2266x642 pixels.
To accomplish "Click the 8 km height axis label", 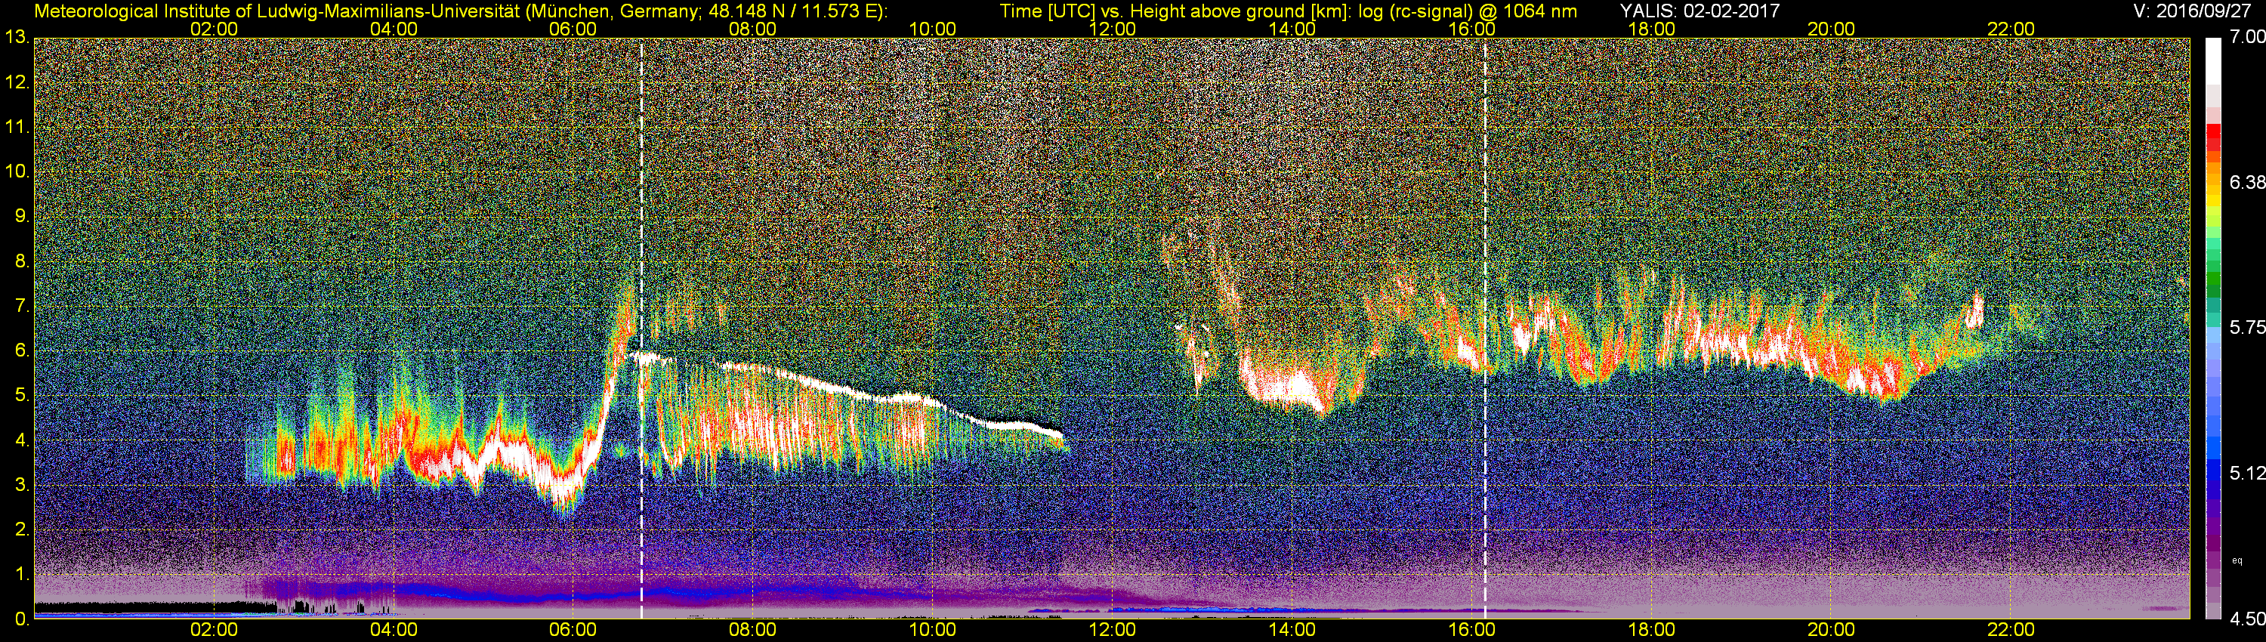I will [22, 261].
